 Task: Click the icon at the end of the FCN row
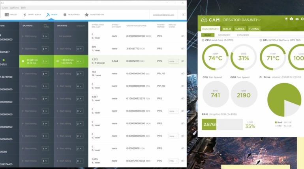pos(182,99)
